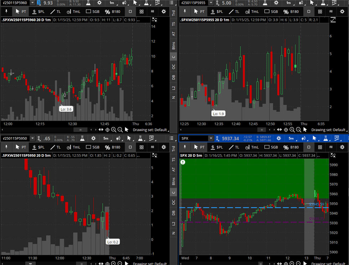349x265 pixels.
Task: Open 1m timeframe dropdown in P5960 chart
Action: 112,3
